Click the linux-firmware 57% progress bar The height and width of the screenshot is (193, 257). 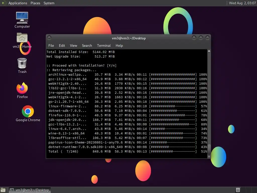pyautogui.click(x=173, y=106)
